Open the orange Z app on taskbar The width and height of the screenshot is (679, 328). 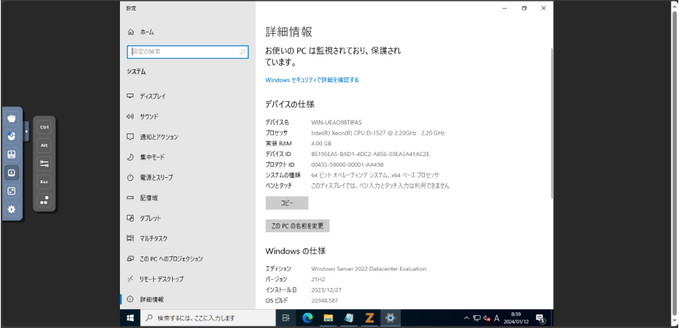(370, 318)
